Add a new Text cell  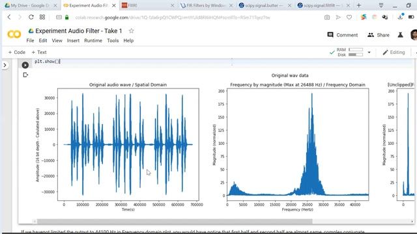click(39, 52)
